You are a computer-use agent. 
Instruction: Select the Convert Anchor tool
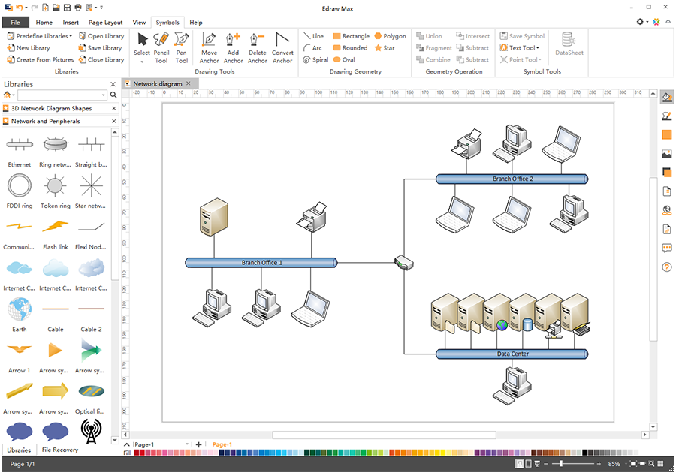(x=282, y=45)
